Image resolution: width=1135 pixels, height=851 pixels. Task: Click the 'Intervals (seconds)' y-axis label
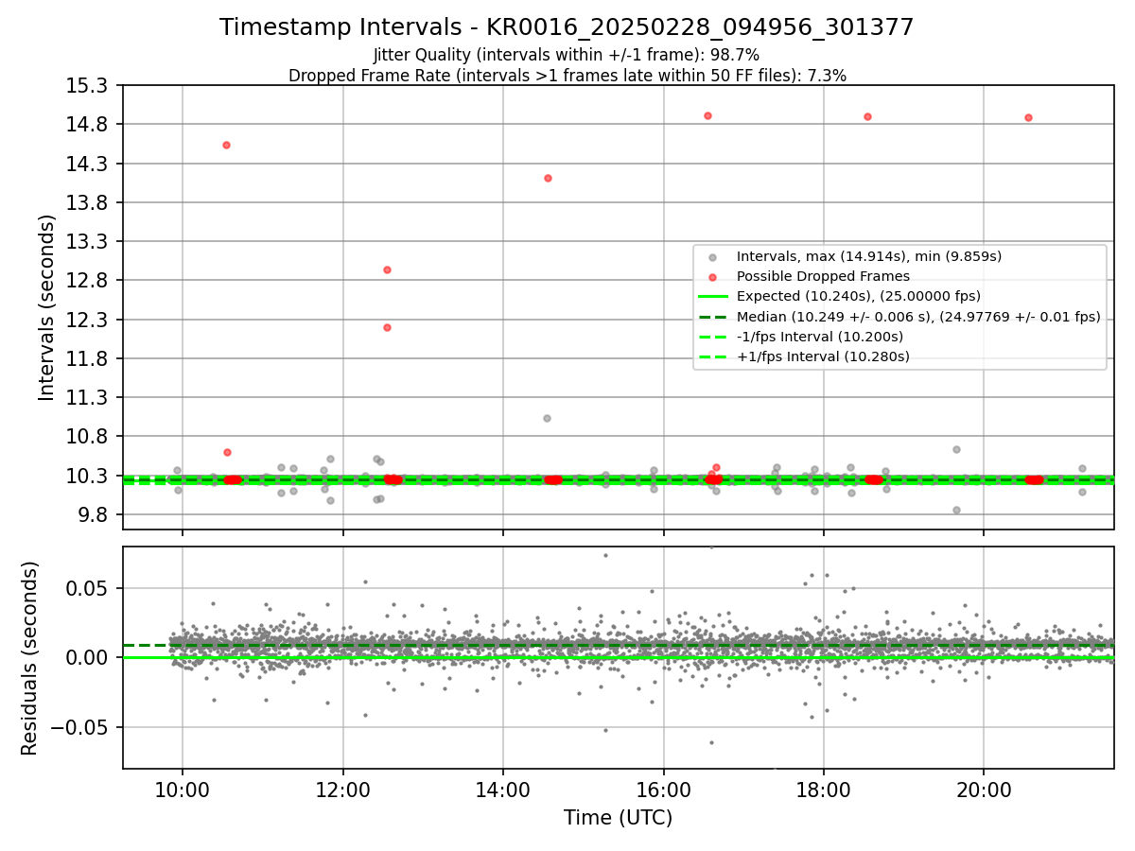coord(47,306)
